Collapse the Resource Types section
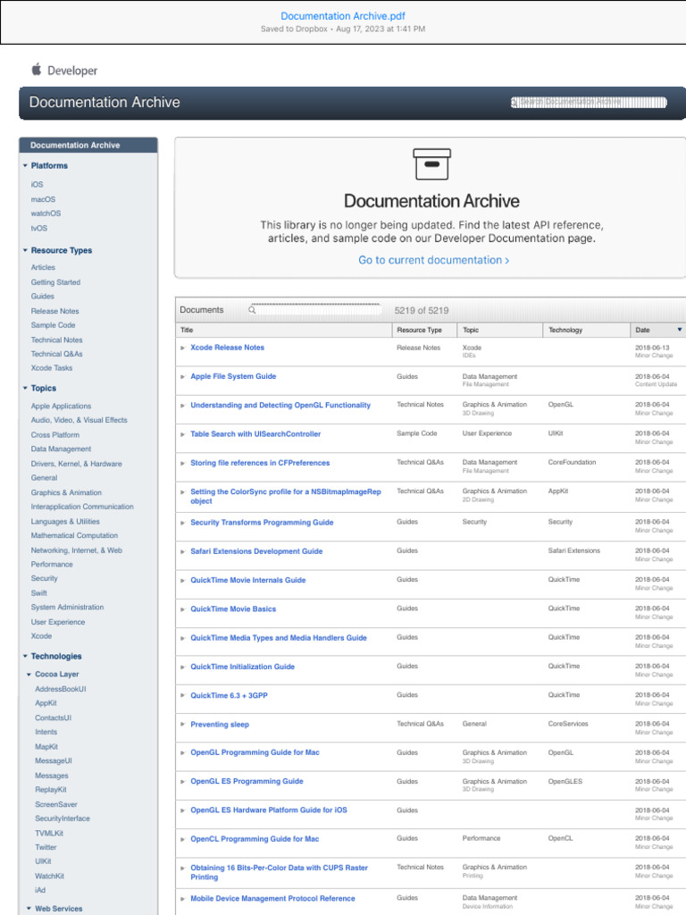 25,250
